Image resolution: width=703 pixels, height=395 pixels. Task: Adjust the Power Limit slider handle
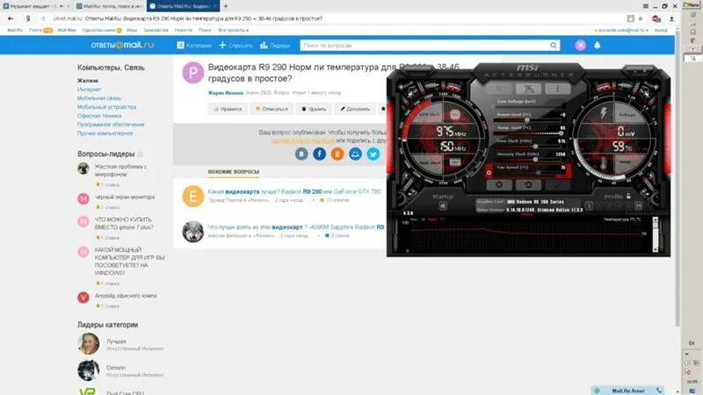(x=526, y=120)
